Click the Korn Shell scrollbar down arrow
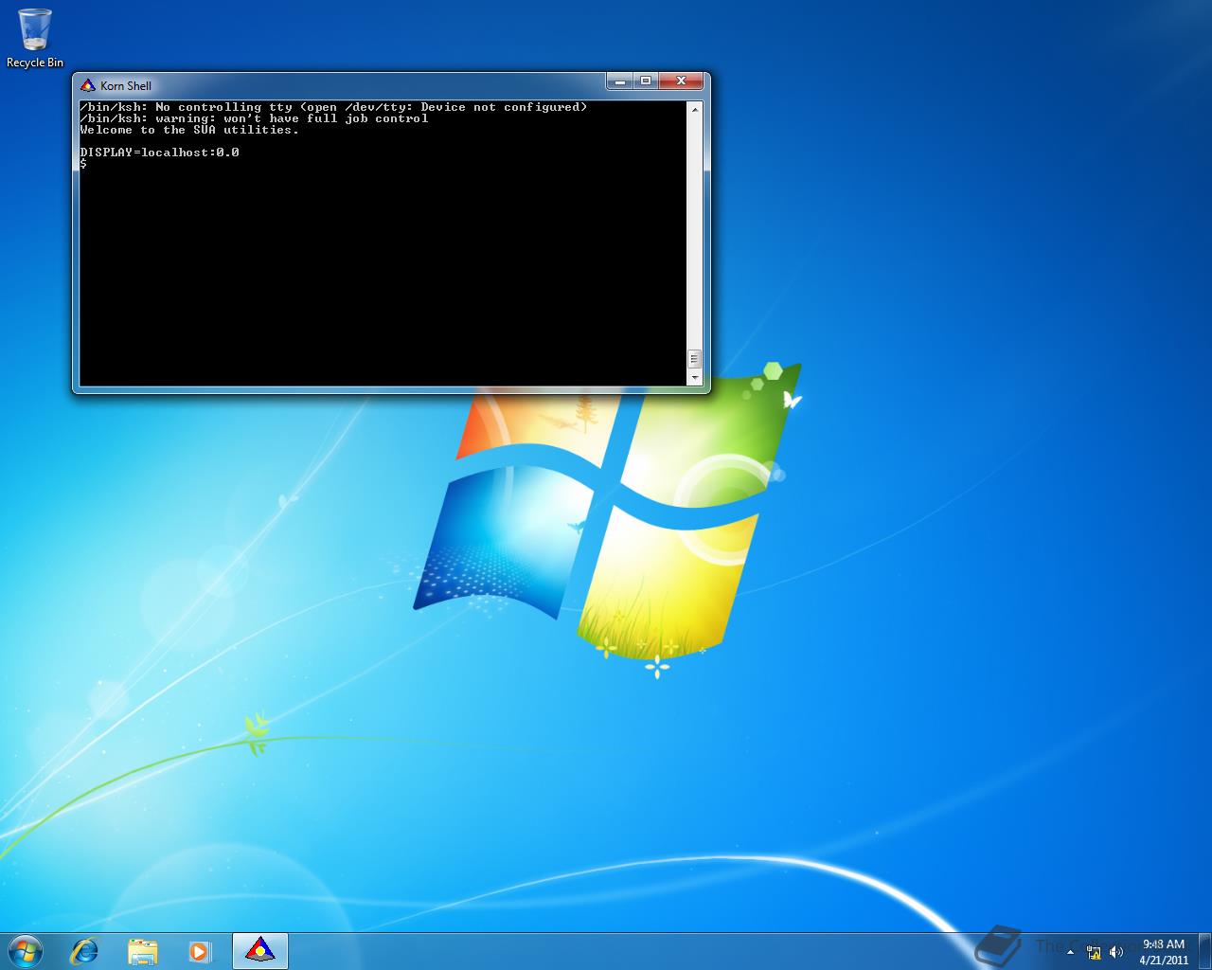 click(695, 377)
